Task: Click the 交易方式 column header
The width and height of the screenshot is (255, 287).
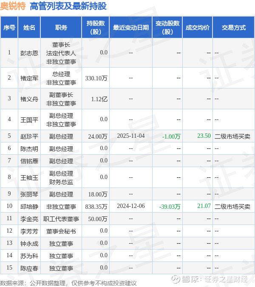Action: pos(234,28)
